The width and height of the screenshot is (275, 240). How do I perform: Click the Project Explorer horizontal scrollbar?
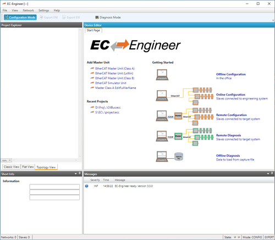[x=45, y=160]
